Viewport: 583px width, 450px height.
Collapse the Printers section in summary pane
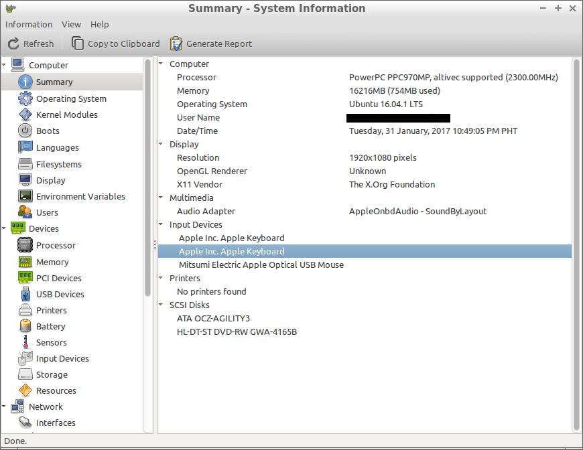[161, 278]
